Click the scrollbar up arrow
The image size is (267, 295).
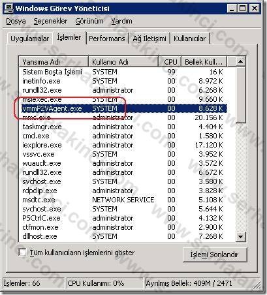click(x=240, y=62)
